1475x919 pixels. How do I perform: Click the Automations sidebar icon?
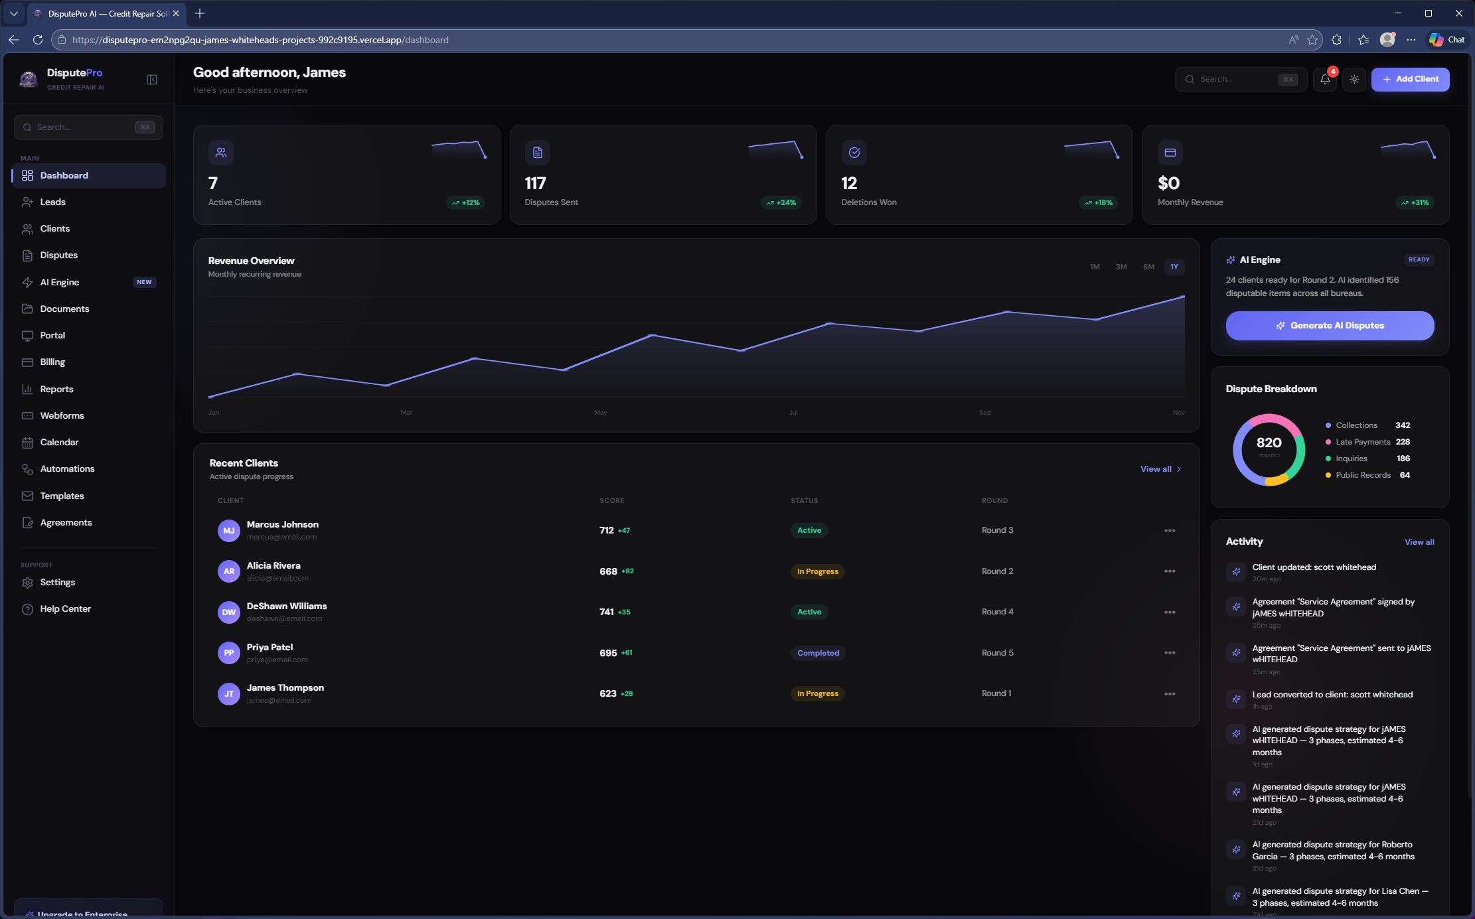tap(27, 468)
